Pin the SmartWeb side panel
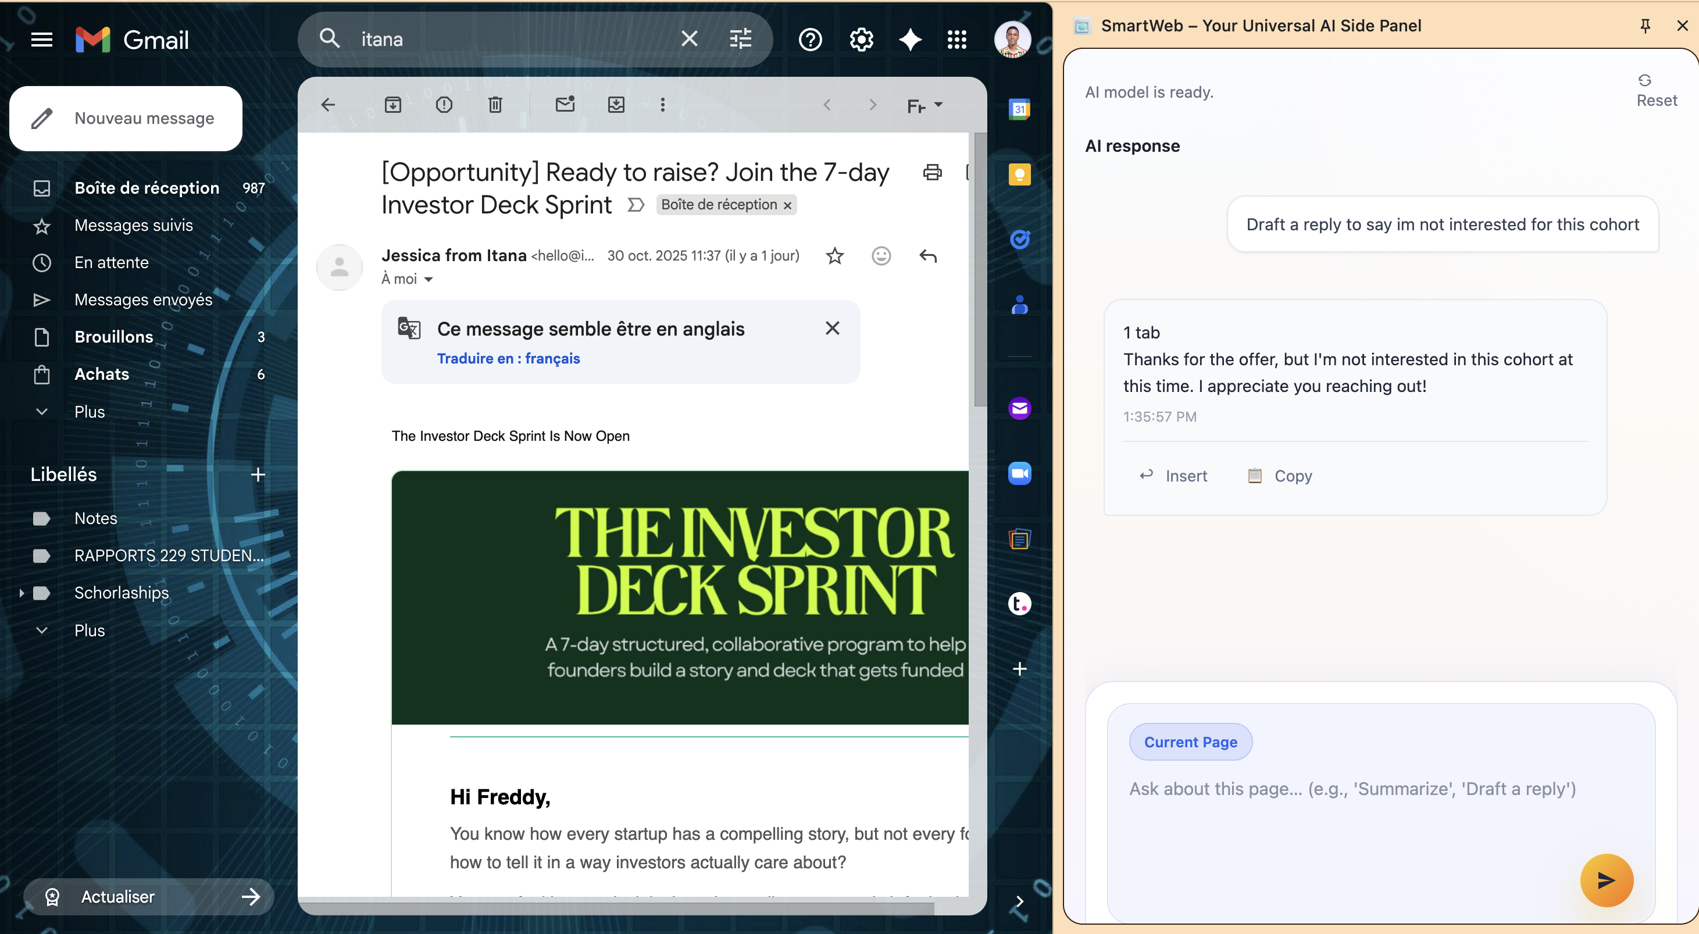Screen dimensions: 1699x934 coord(1645,26)
